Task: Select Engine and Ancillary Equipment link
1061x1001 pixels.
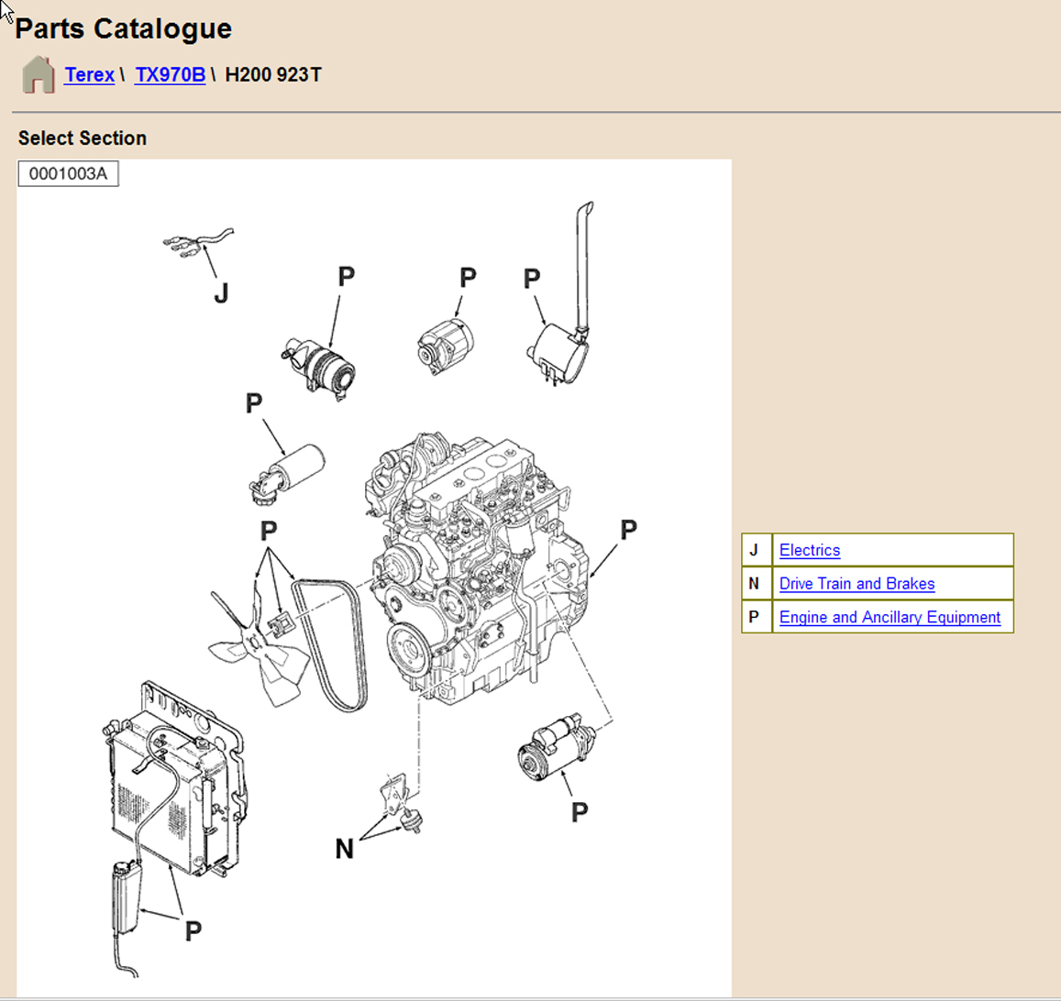Action: coord(889,618)
